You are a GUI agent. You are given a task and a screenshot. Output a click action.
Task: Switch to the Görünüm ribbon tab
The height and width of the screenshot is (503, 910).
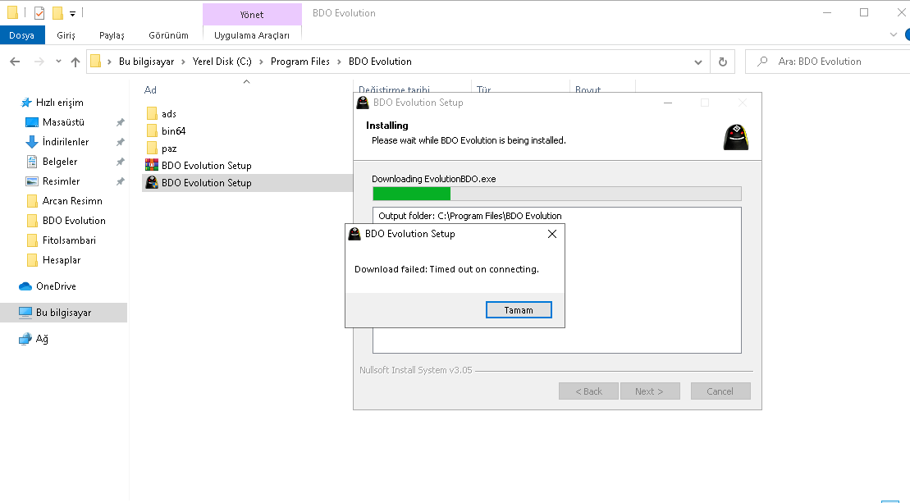pos(168,35)
